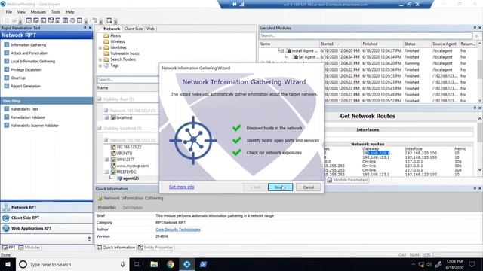
Task: Cancel the Network Information Gathering Wizard
Action: (x=308, y=187)
